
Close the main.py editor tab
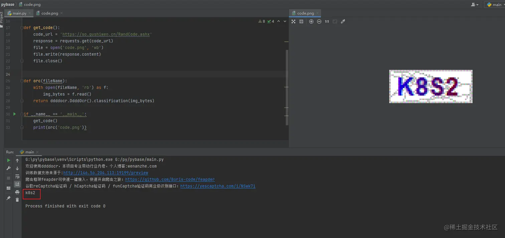click(30, 13)
